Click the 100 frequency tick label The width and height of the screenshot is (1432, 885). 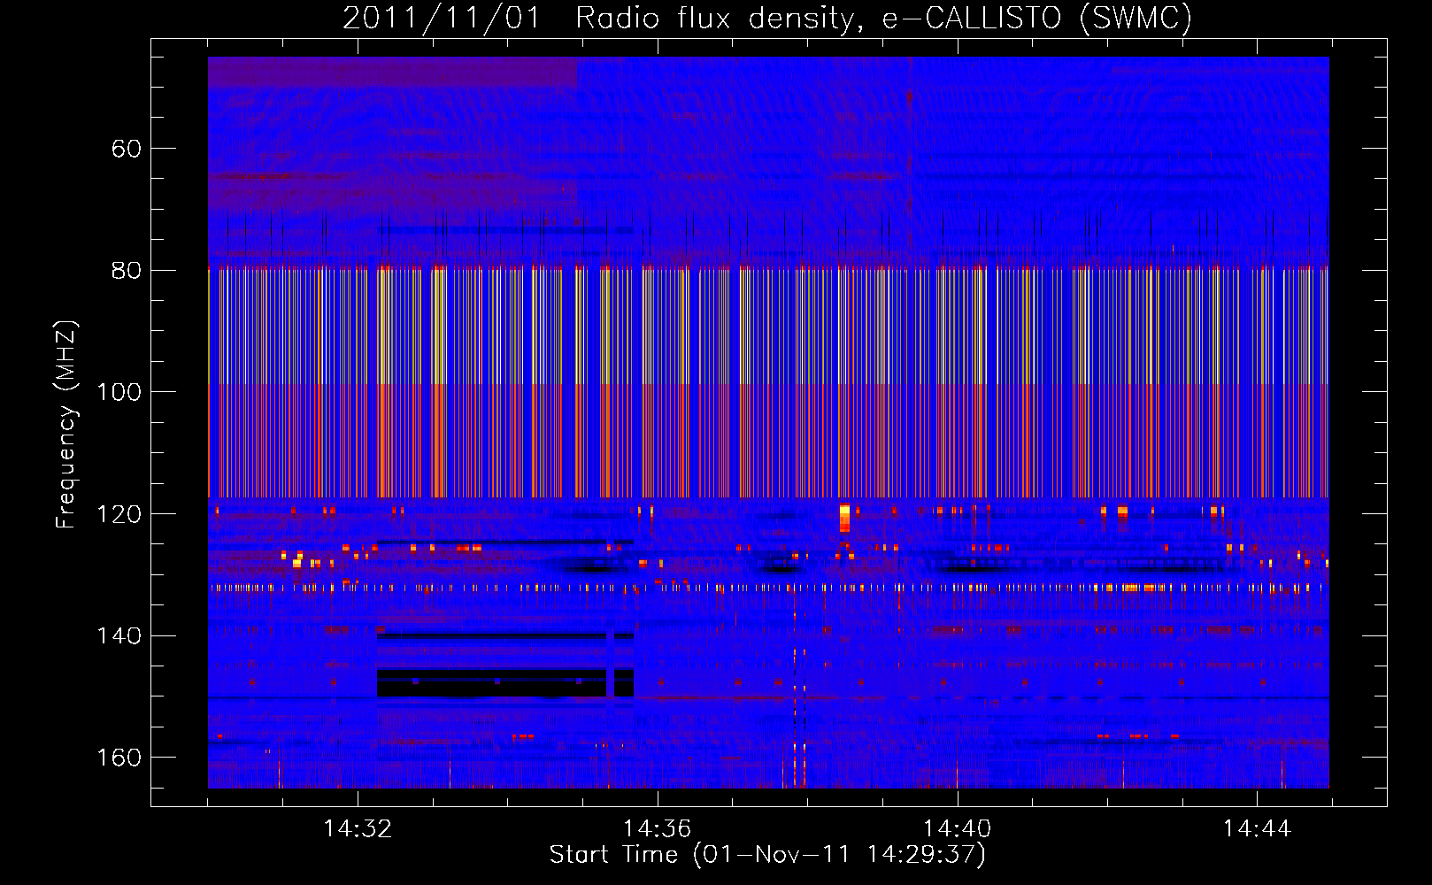(x=119, y=392)
